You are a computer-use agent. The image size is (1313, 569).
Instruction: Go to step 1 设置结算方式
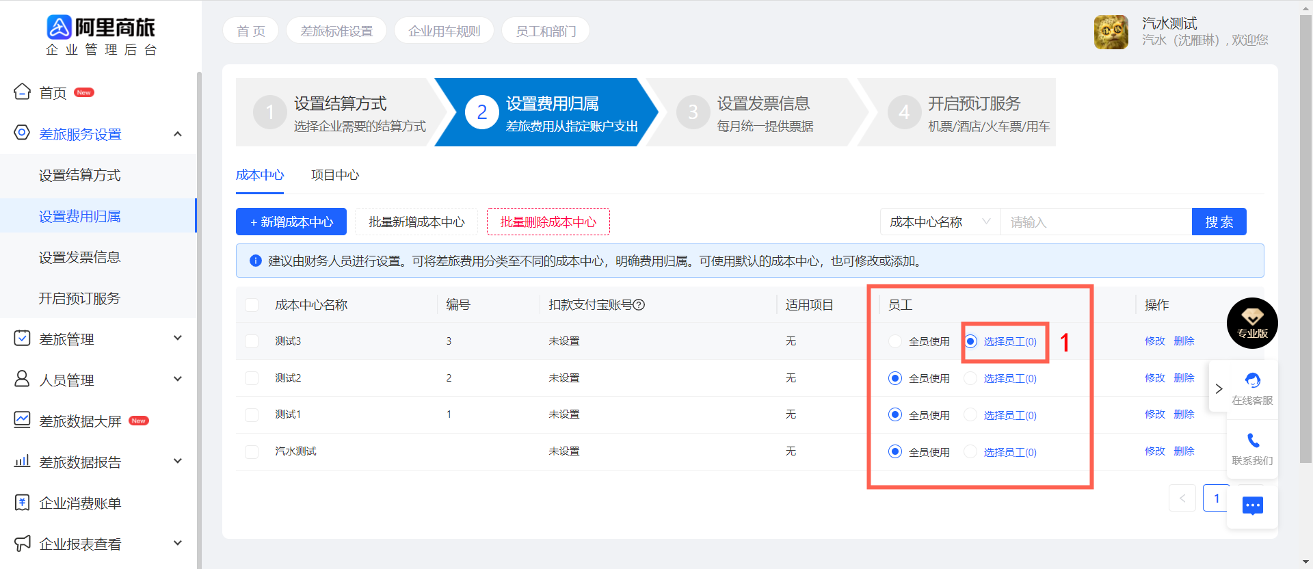point(340,112)
